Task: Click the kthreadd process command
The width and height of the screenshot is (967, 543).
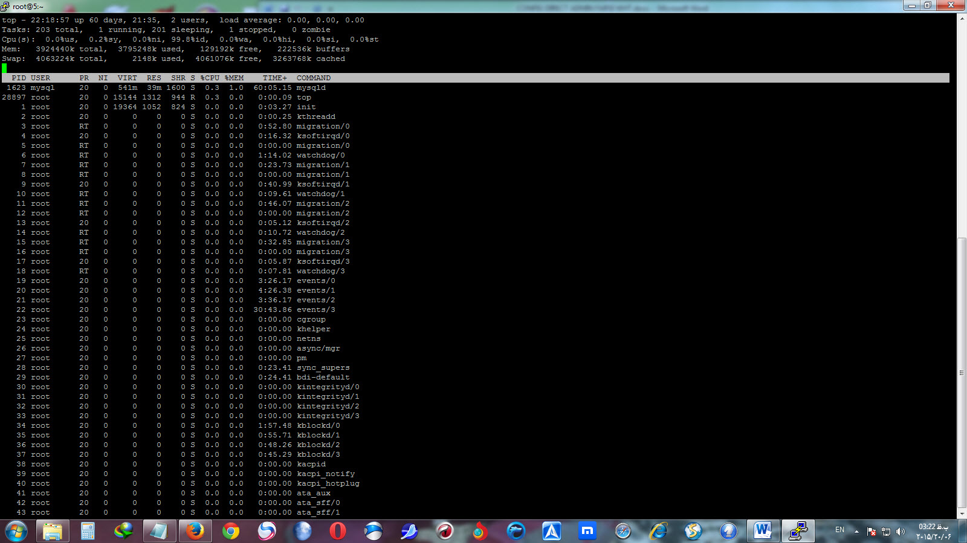Action: [x=316, y=116]
